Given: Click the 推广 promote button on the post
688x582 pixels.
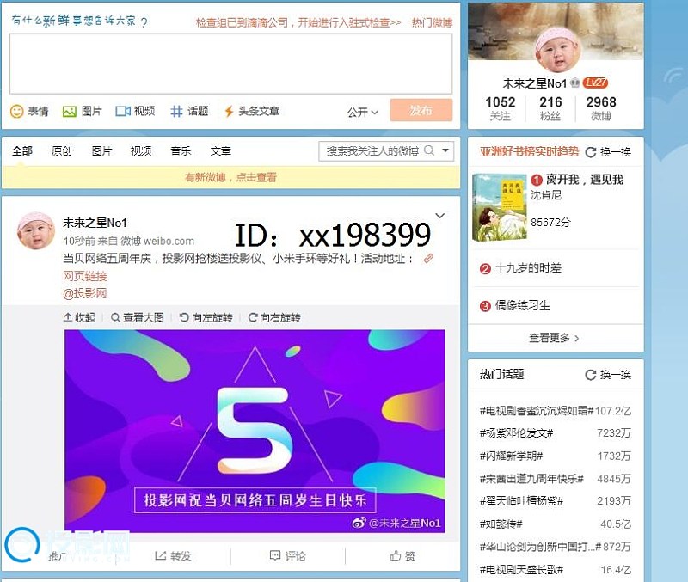Looking at the screenshot, I should (57, 556).
